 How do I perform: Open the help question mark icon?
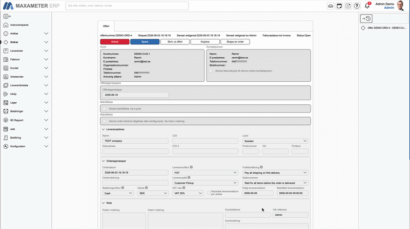pyautogui.click(x=357, y=6)
